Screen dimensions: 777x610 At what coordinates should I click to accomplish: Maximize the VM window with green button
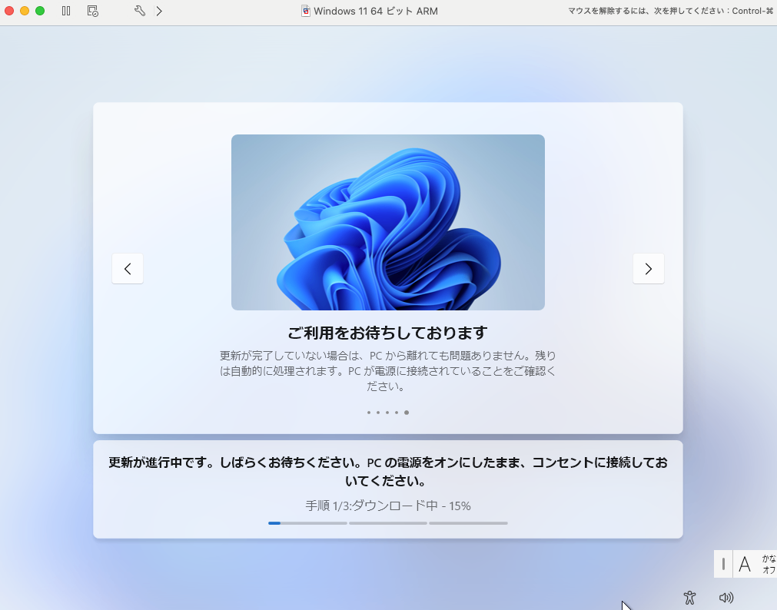(x=40, y=11)
